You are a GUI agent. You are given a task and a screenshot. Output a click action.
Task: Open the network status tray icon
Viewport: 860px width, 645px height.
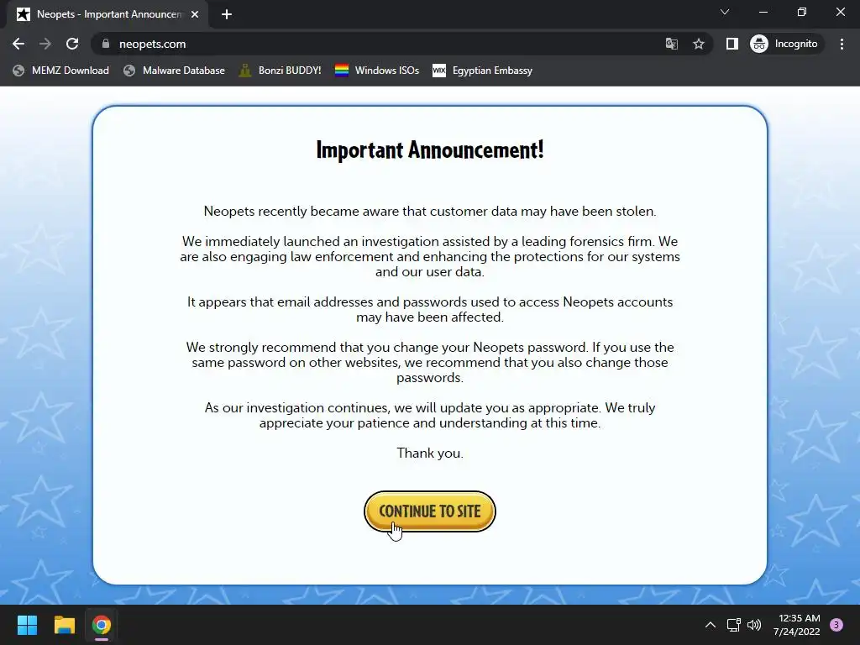pos(733,625)
